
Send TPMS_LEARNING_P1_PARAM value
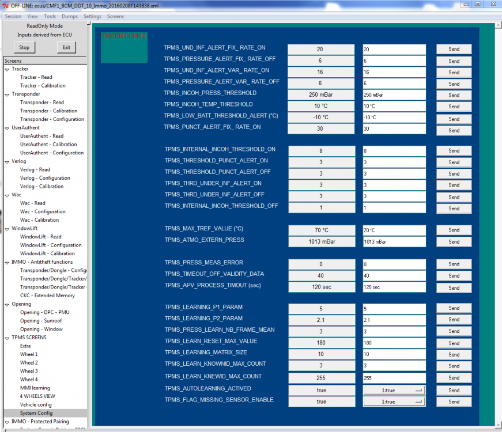(x=454, y=308)
